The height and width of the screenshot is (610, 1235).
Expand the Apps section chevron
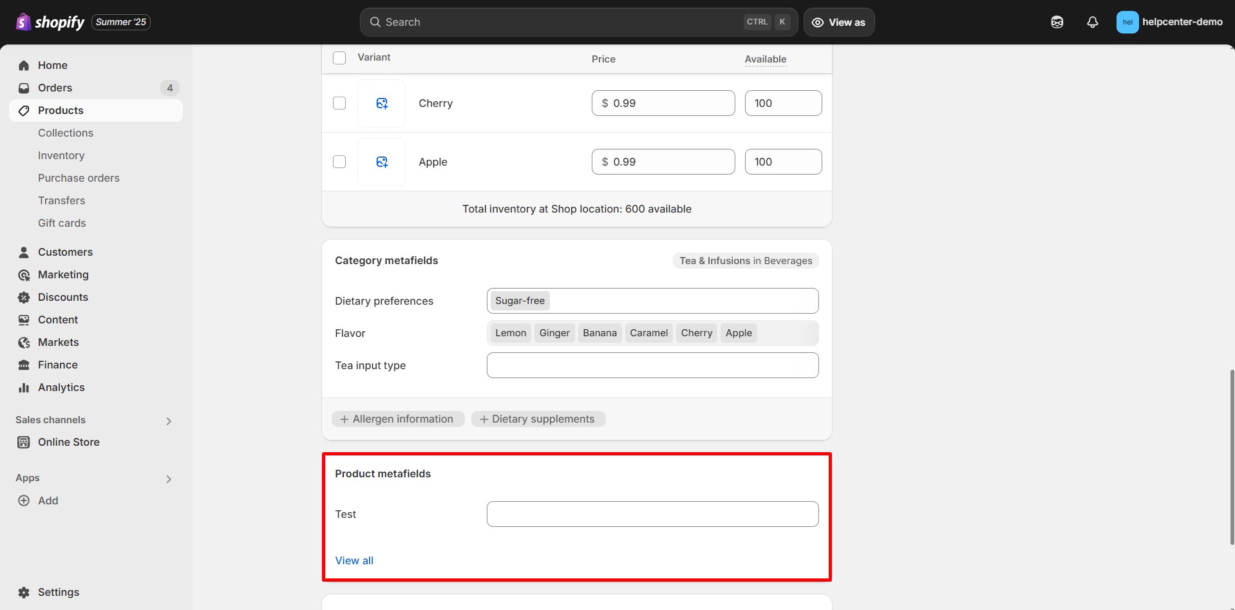coord(169,479)
